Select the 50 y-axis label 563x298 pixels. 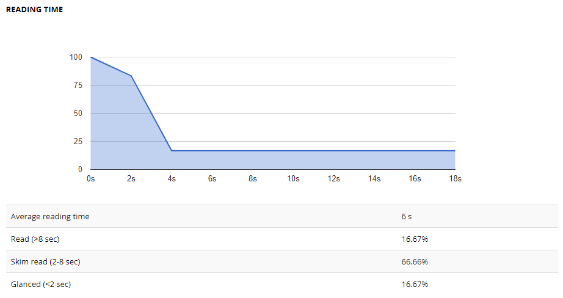pyautogui.click(x=77, y=114)
